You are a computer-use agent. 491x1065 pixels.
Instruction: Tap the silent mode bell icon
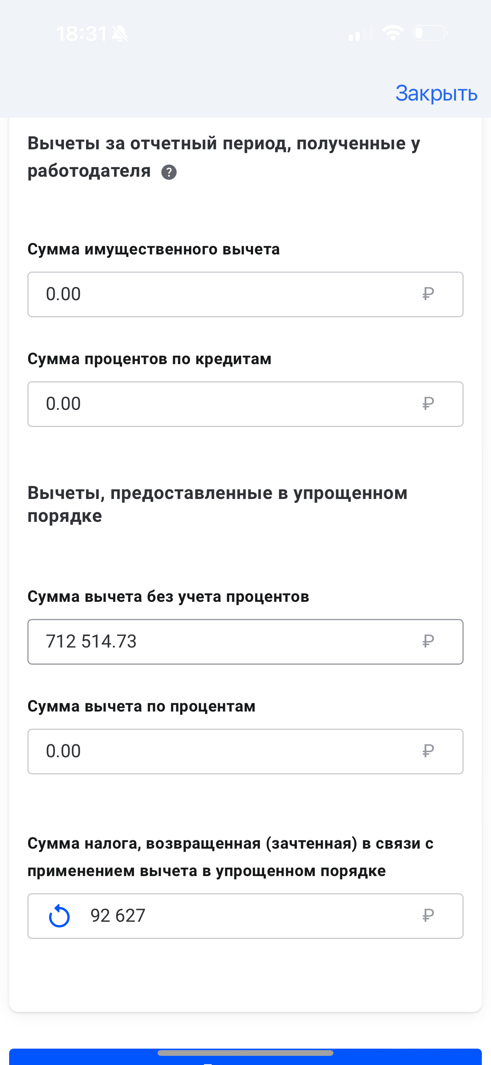coord(120,34)
